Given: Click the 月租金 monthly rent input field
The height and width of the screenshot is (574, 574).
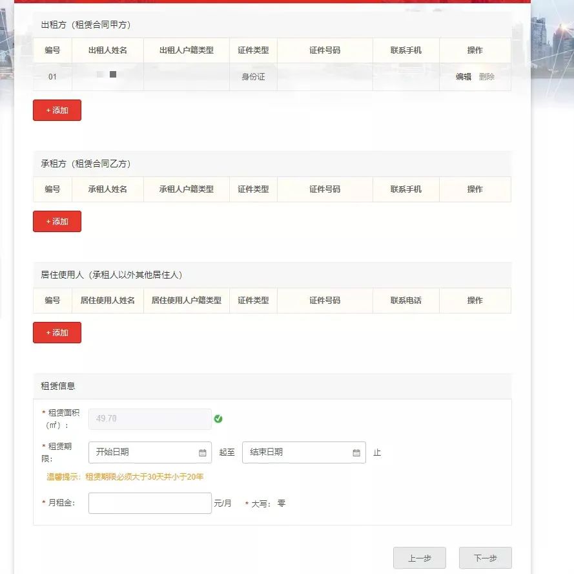Looking at the screenshot, I should [x=150, y=503].
